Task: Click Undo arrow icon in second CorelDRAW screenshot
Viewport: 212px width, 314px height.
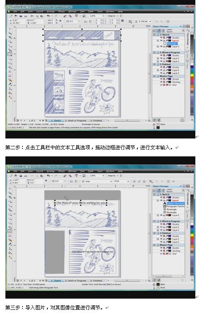Action: pos(48,176)
